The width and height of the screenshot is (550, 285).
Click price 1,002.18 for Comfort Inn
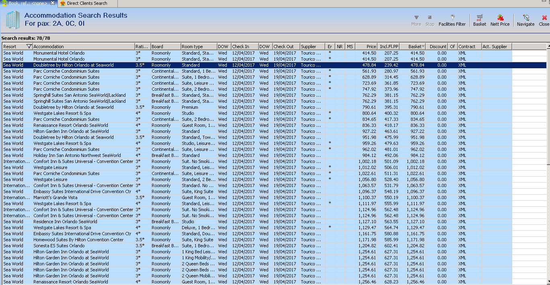tap(367, 161)
